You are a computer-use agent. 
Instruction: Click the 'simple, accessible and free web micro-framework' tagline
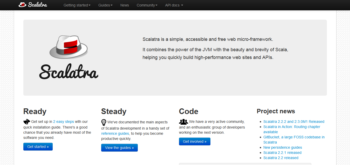(x=208, y=39)
